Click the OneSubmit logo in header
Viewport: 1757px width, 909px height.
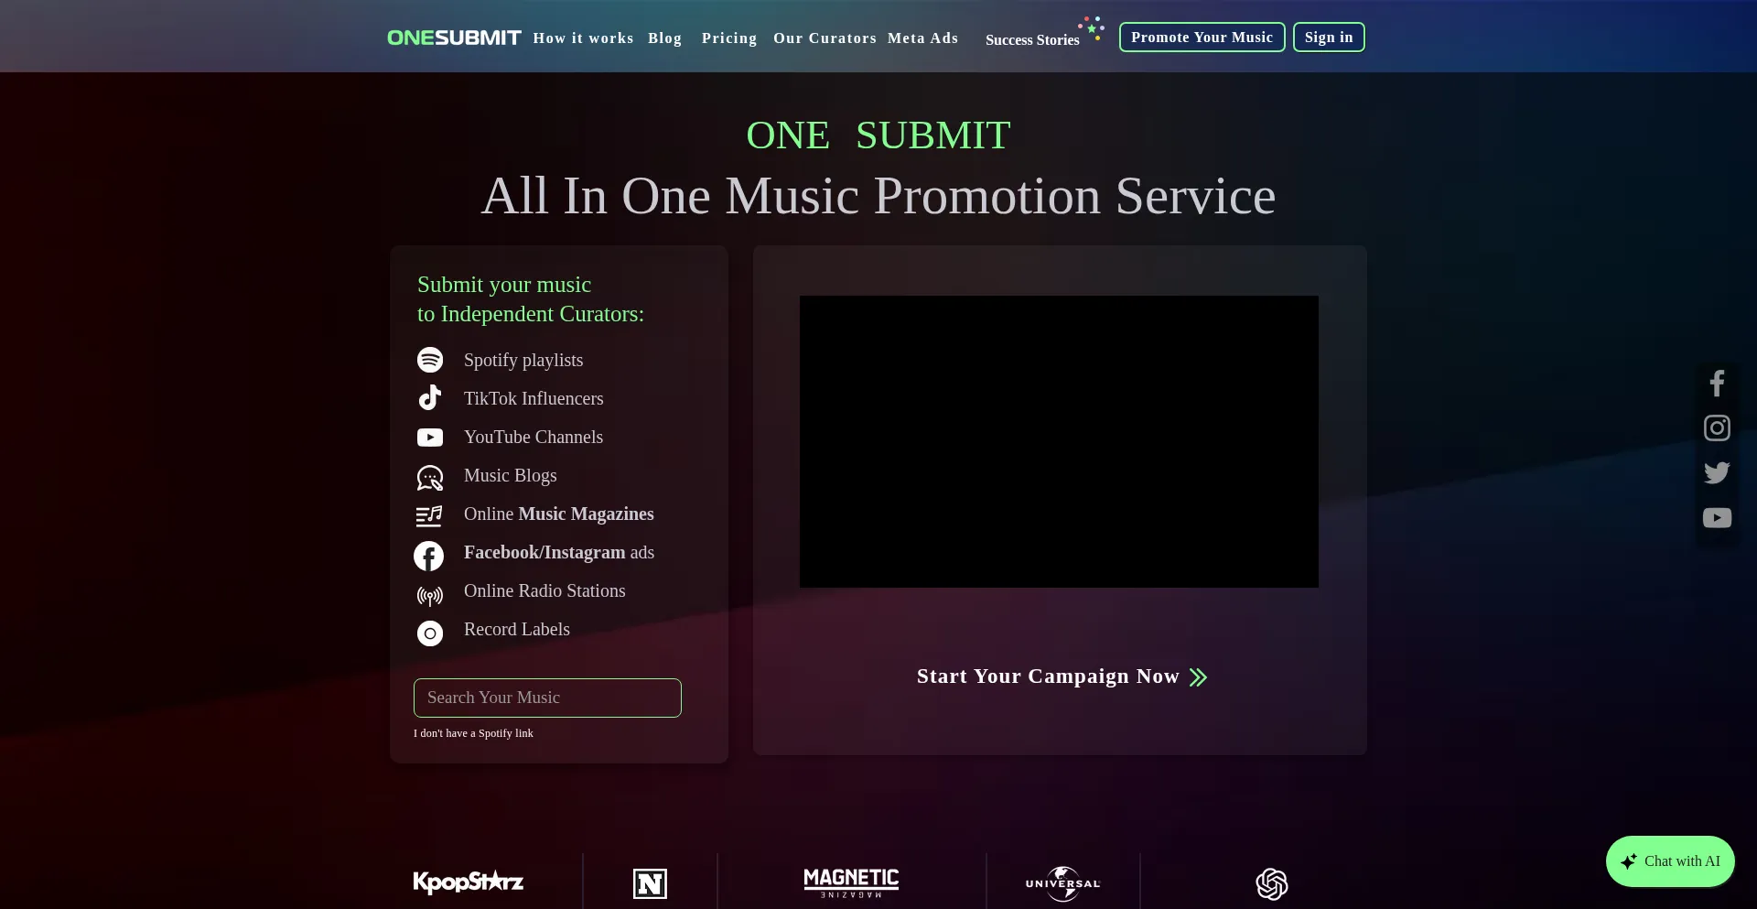(454, 38)
